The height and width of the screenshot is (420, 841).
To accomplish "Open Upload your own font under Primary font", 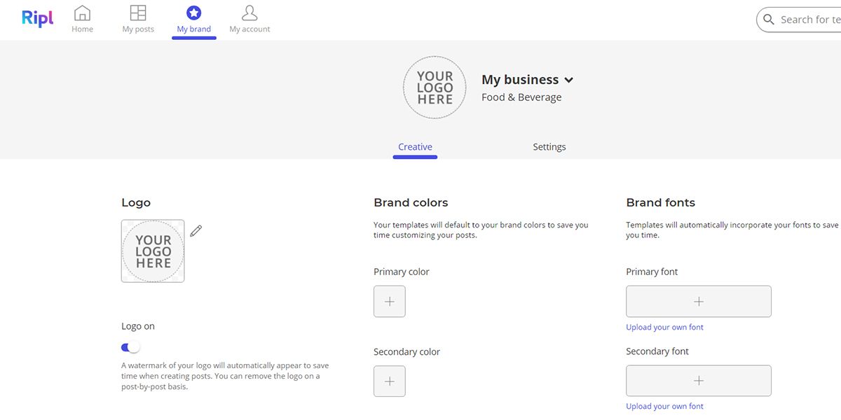I will pyautogui.click(x=664, y=327).
